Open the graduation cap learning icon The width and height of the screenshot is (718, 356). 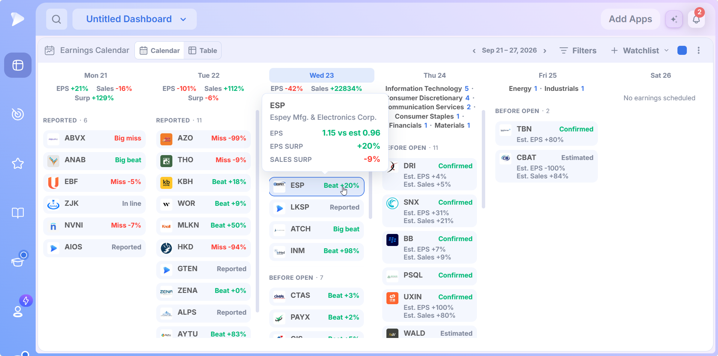18,261
